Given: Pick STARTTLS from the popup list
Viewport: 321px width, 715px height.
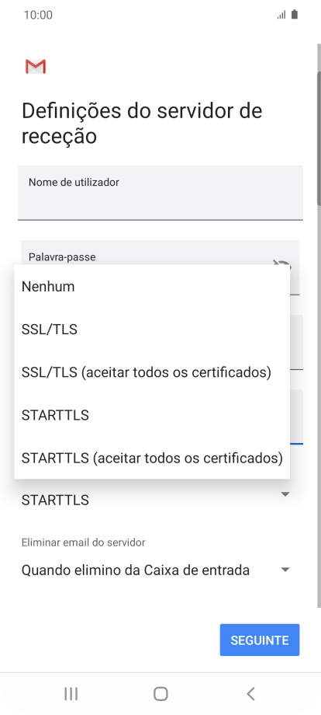Looking at the screenshot, I should tap(152, 415).
